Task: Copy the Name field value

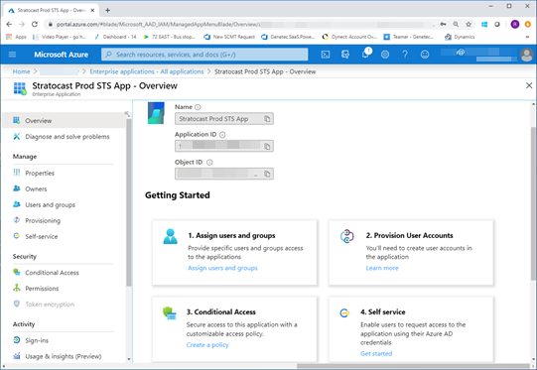Action: (267, 119)
